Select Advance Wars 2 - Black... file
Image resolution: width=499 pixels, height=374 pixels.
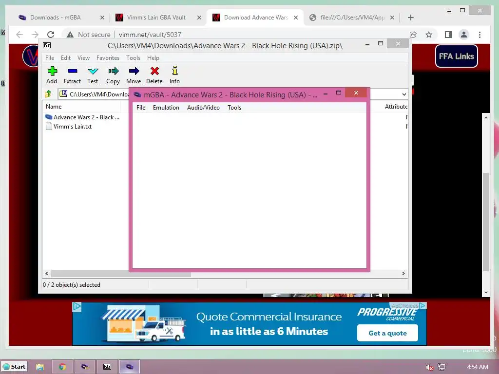[x=82, y=117]
